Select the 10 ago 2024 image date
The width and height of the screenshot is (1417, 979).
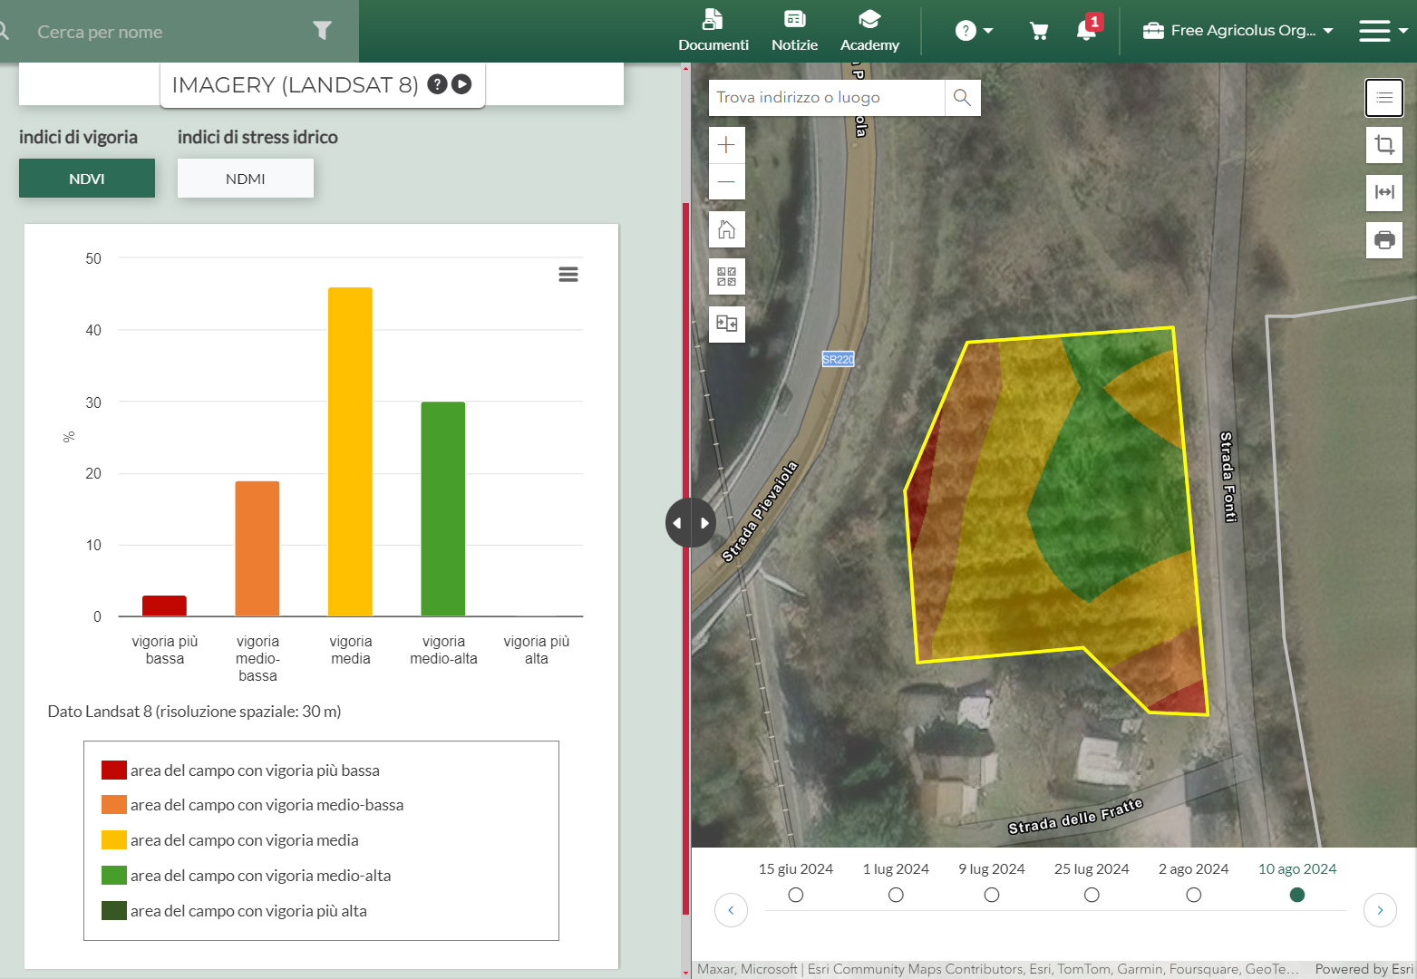(1297, 895)
